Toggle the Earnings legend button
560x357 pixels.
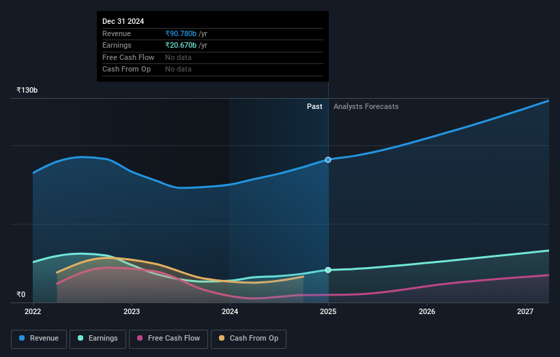click(98, 339)
